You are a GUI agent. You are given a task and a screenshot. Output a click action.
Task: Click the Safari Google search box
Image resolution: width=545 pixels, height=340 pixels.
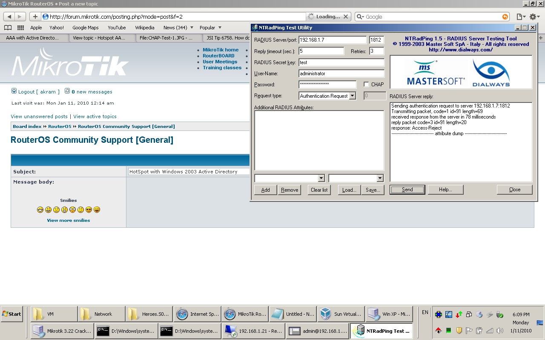(432, 17)
